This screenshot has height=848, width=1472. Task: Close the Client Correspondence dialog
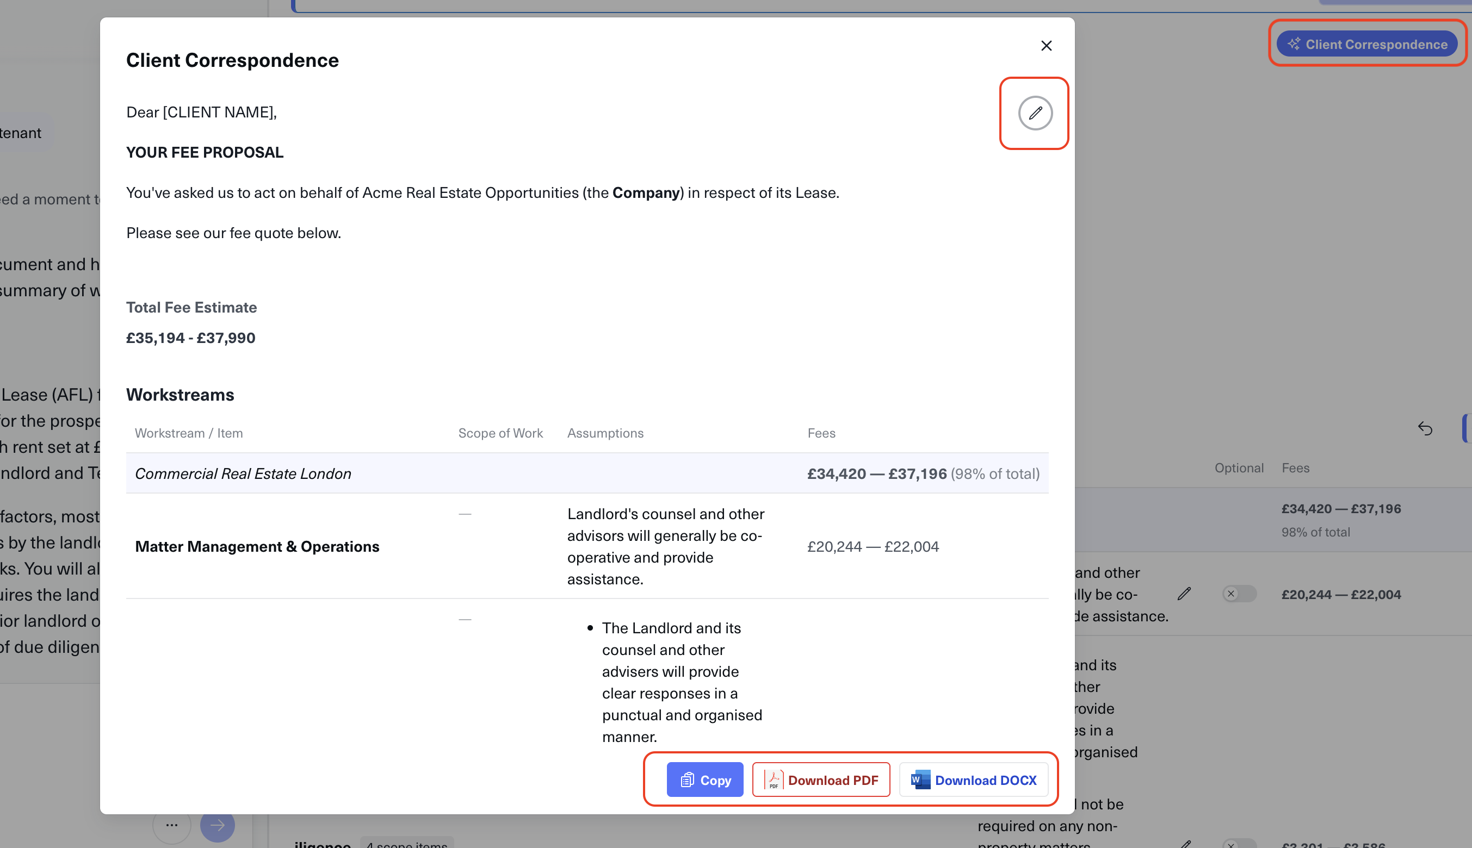click(x=1046, y=46)
